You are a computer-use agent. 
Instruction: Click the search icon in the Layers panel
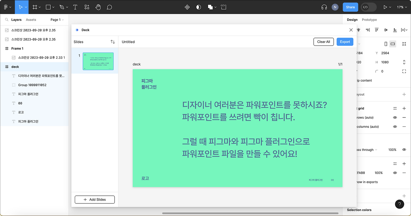click(x=7, y=20)
